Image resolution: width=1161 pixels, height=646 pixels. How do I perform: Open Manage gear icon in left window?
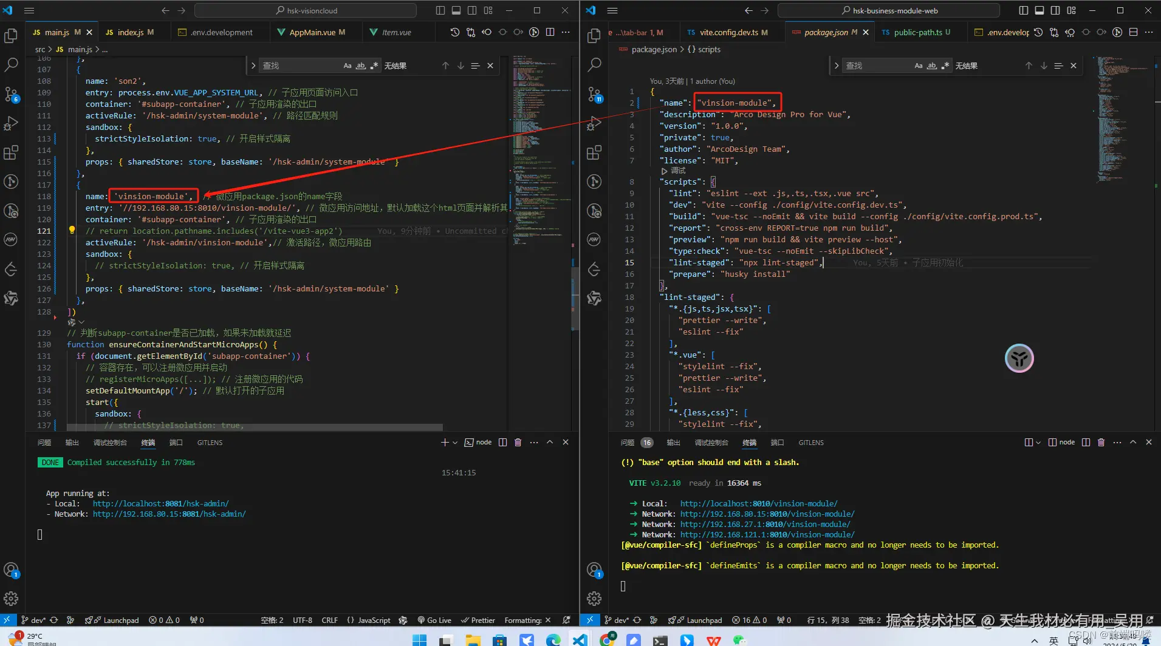click(11, 599)
